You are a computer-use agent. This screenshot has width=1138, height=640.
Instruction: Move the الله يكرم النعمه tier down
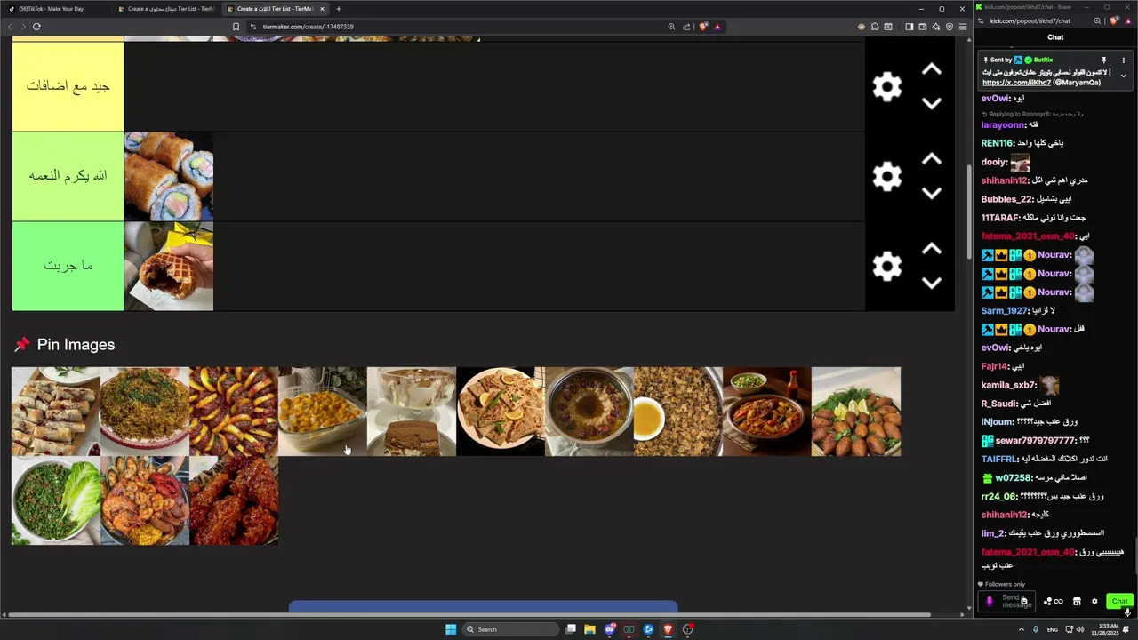931,193
